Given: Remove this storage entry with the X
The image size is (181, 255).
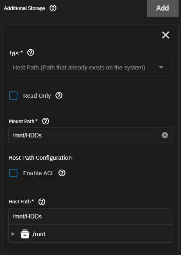Looking at the screenshot, I should click(166, 35).
